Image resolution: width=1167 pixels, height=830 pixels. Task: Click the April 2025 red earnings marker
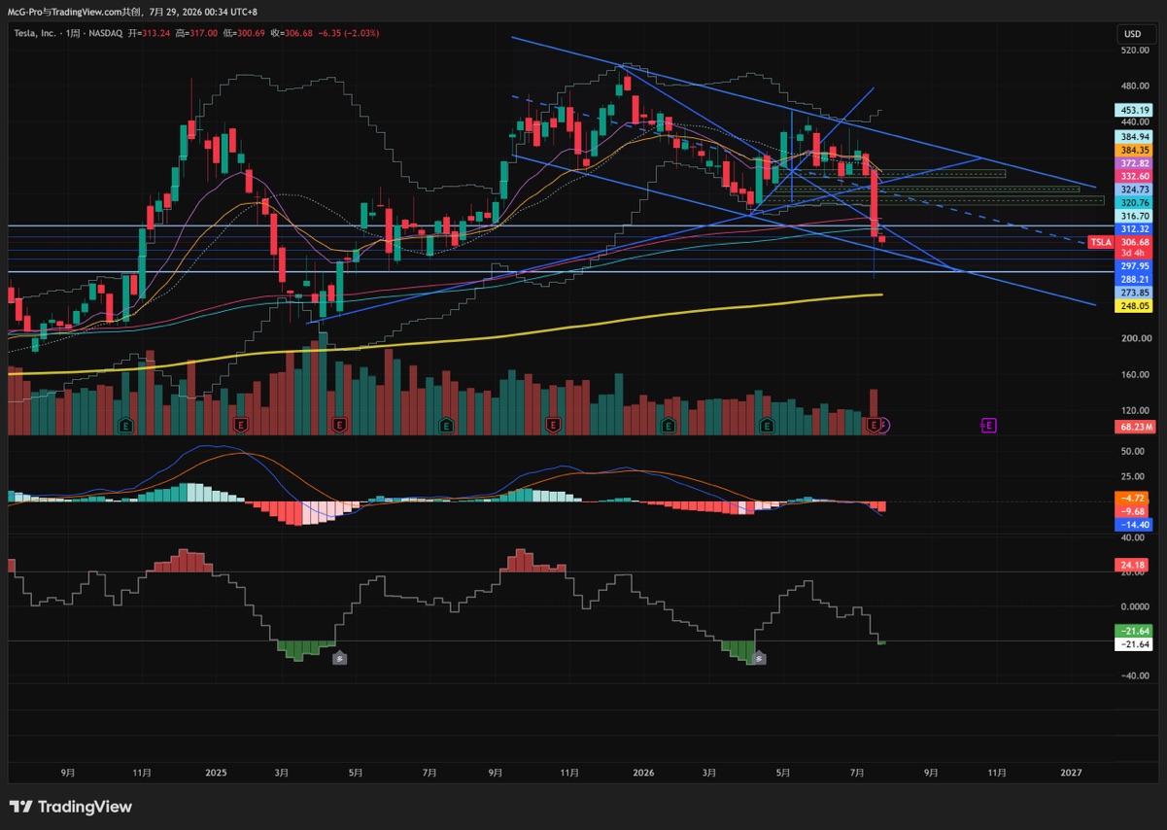coord(339,425)
